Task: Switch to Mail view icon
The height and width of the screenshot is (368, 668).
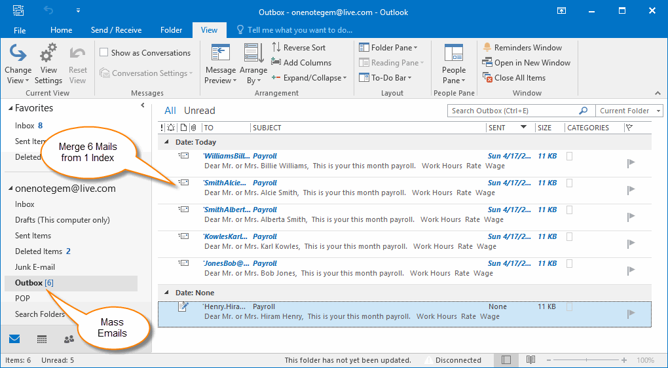Action: click(x=14, y=339)
